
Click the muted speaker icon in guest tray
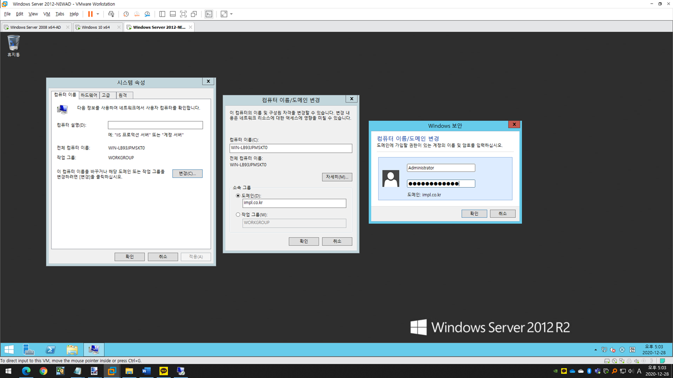click(613, 350)
